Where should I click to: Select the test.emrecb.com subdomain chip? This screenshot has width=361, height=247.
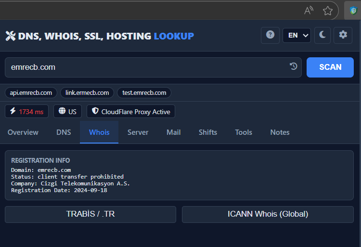coord(144,92)
